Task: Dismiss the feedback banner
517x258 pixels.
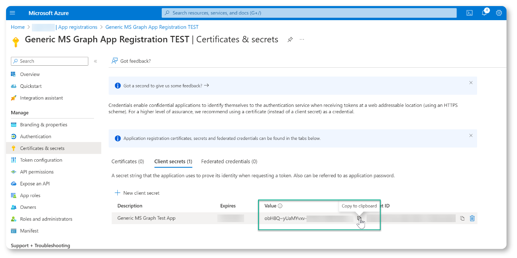Action: 471,83
